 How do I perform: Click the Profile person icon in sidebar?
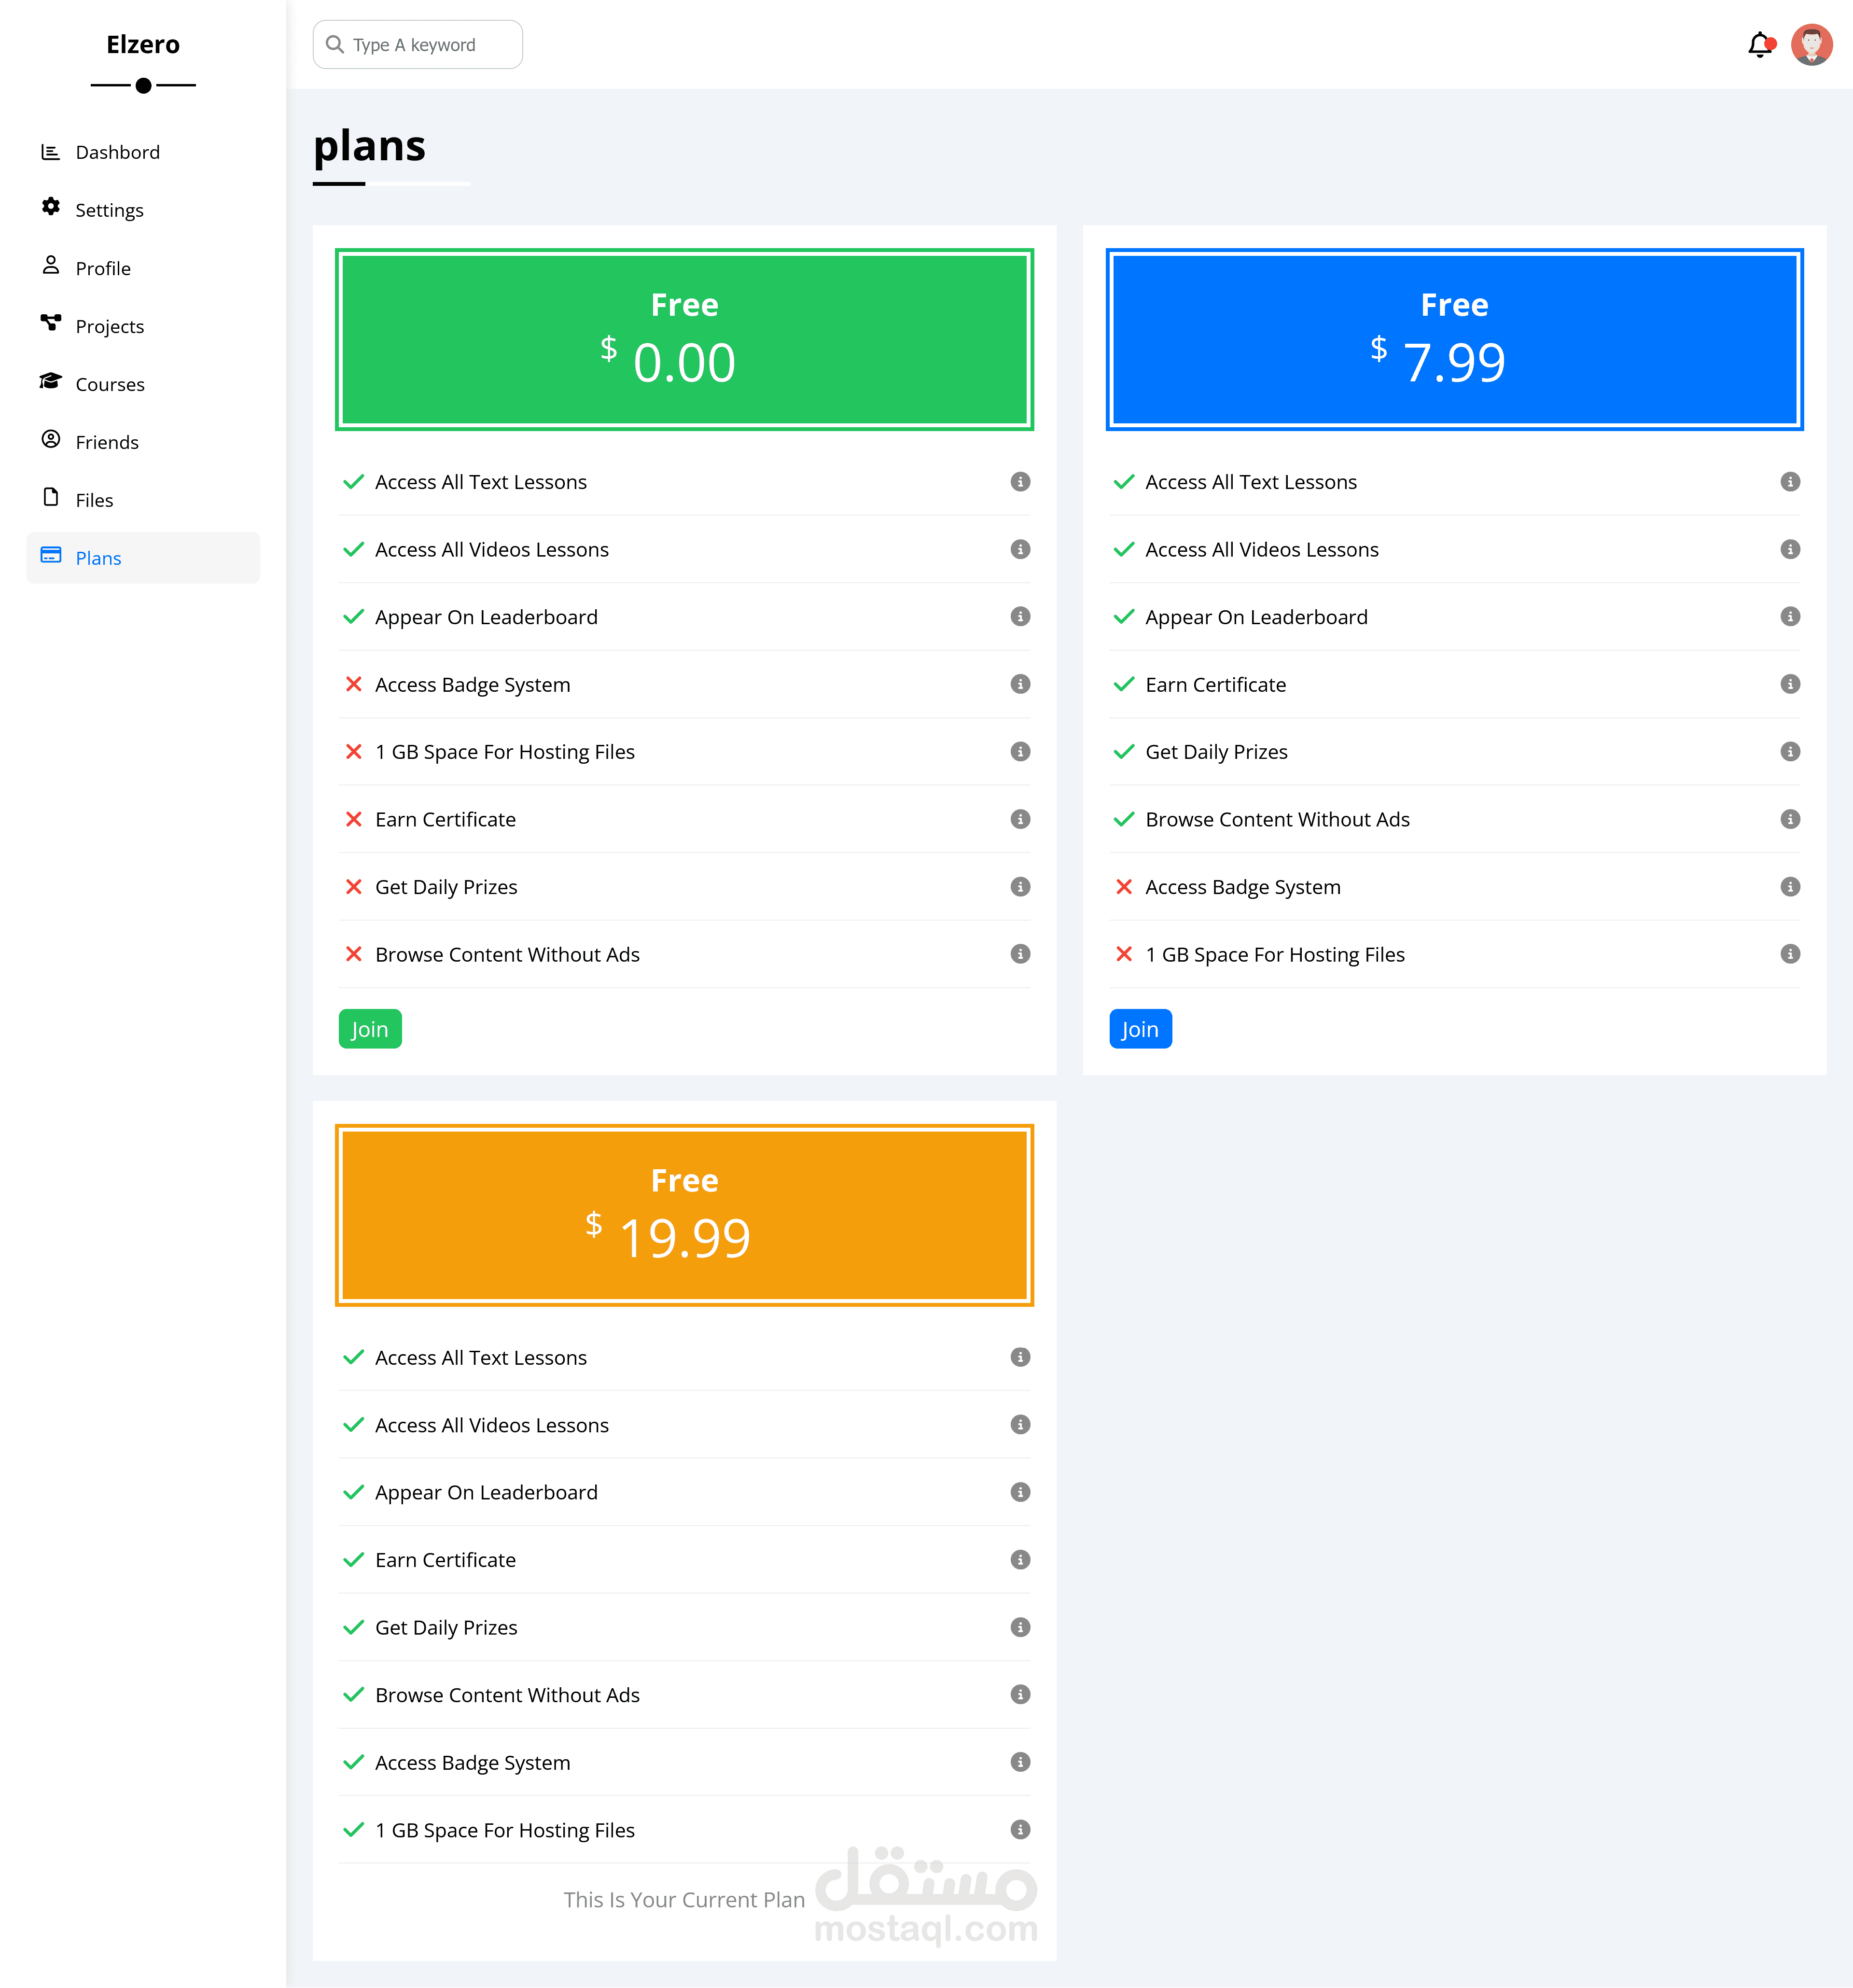(x=50, y=265)
